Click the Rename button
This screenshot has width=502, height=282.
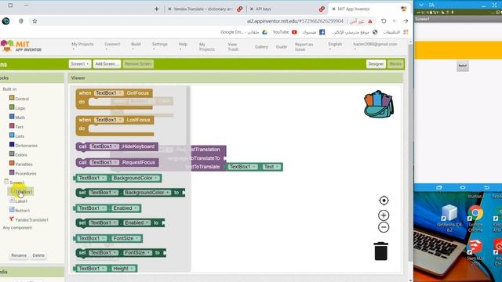pyautogui.click(x=19, y=255)
